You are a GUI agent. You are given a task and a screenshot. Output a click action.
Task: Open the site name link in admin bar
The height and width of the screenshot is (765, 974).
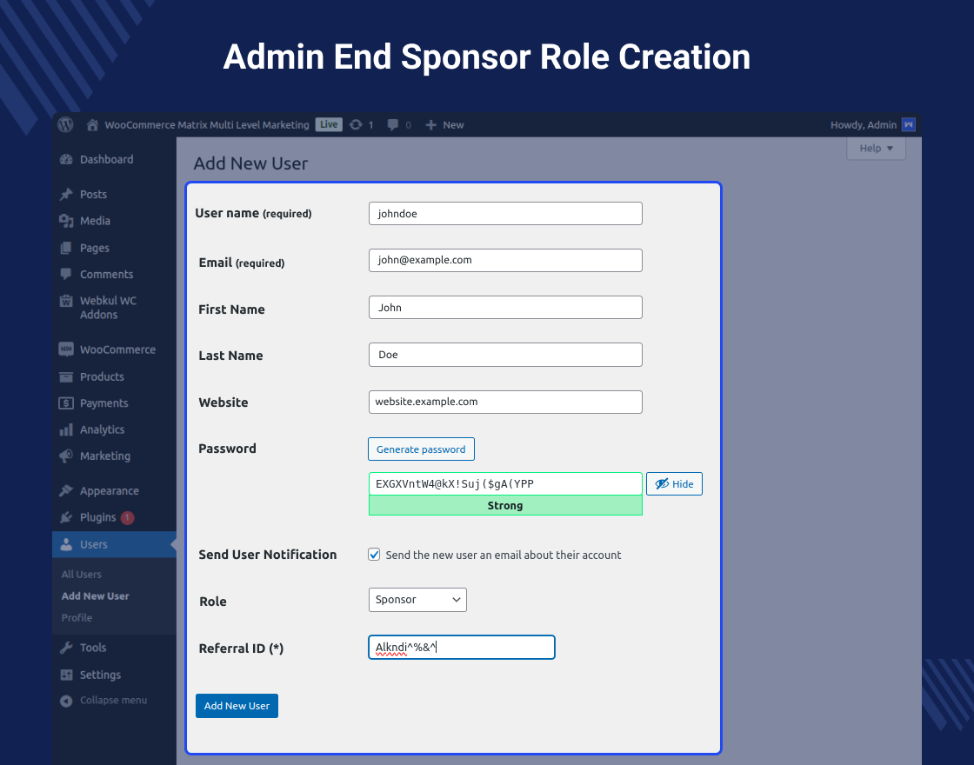pos(207,125)
